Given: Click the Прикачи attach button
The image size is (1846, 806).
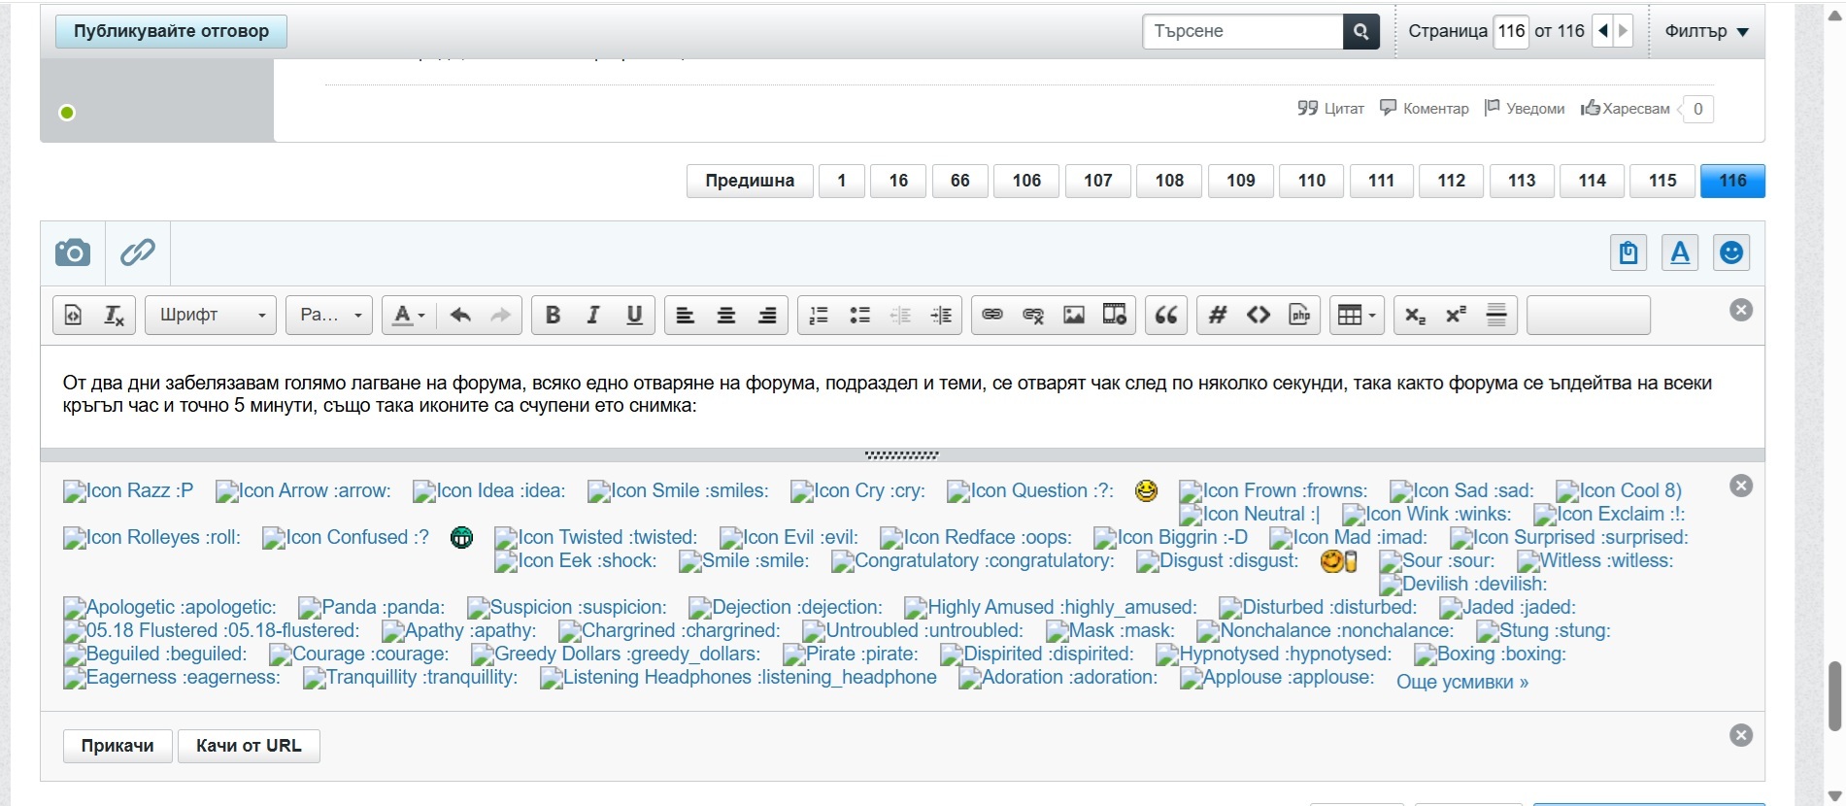Looking at the screenshot, I should click(117, 746).
